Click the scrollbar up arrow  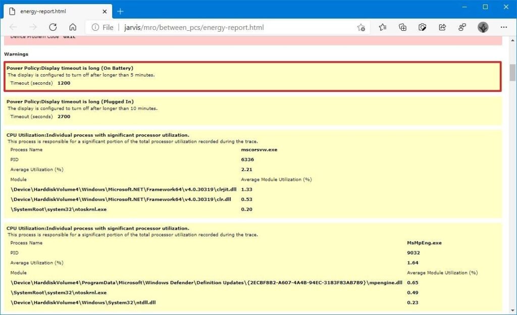click(x=512, y=40)
